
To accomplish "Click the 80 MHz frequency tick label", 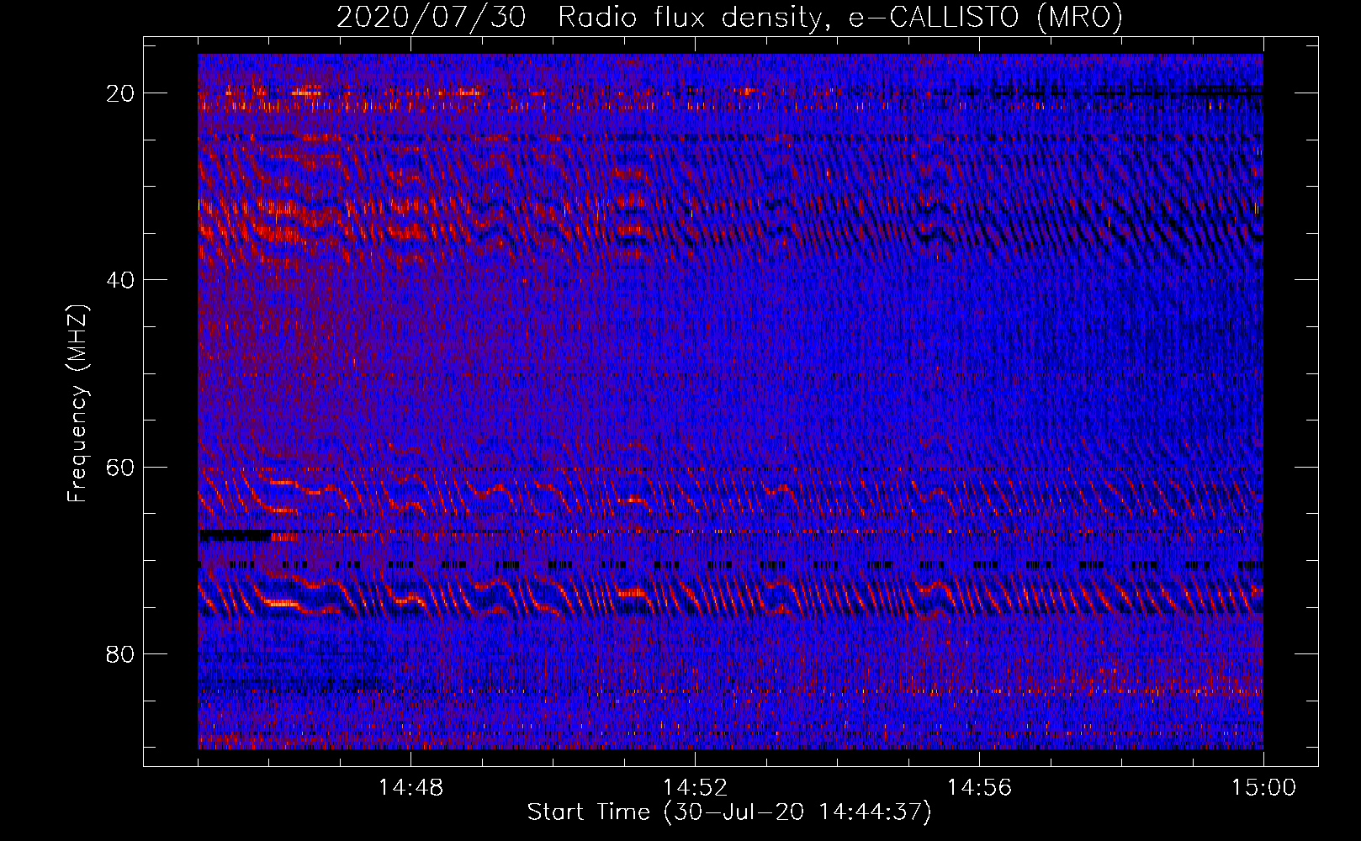I will tap(121, 654).
